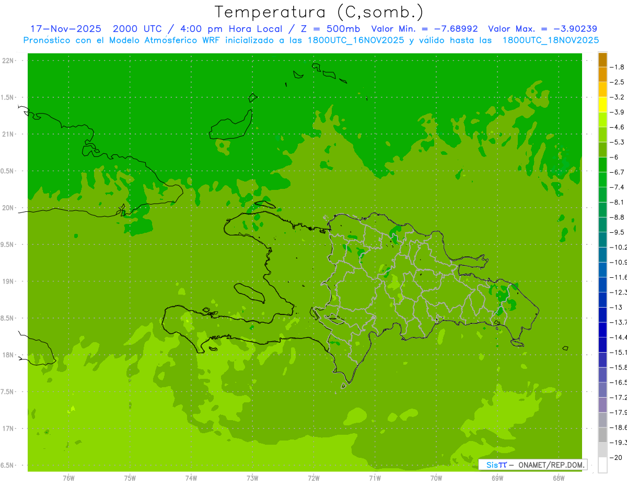Click the Temperatura (C,somb.) title
The width and height of the screenshot is (627, 485).
(x=319, y=12)
